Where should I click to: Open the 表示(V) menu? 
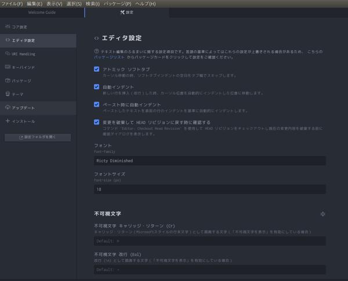(x=55, y=4)
